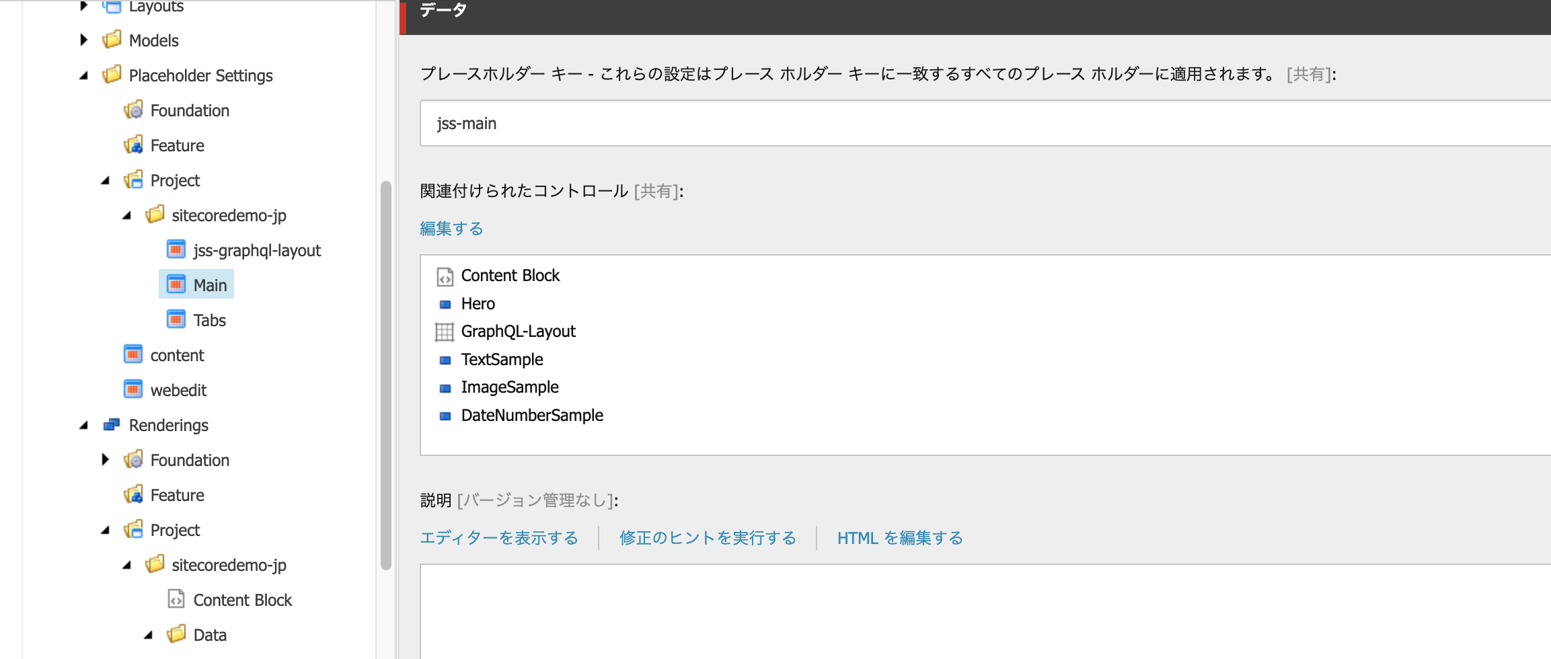The image size is (1551, 659).
Task: Click Project icon under Placeholder Settings
Action: coord(133,180)
